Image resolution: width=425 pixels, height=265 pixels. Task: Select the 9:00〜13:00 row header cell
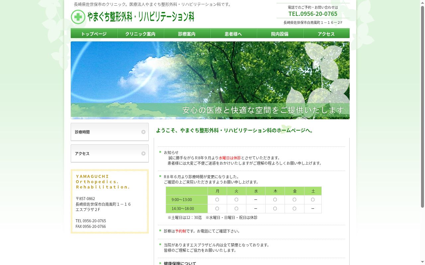click(x=187, y=200)
